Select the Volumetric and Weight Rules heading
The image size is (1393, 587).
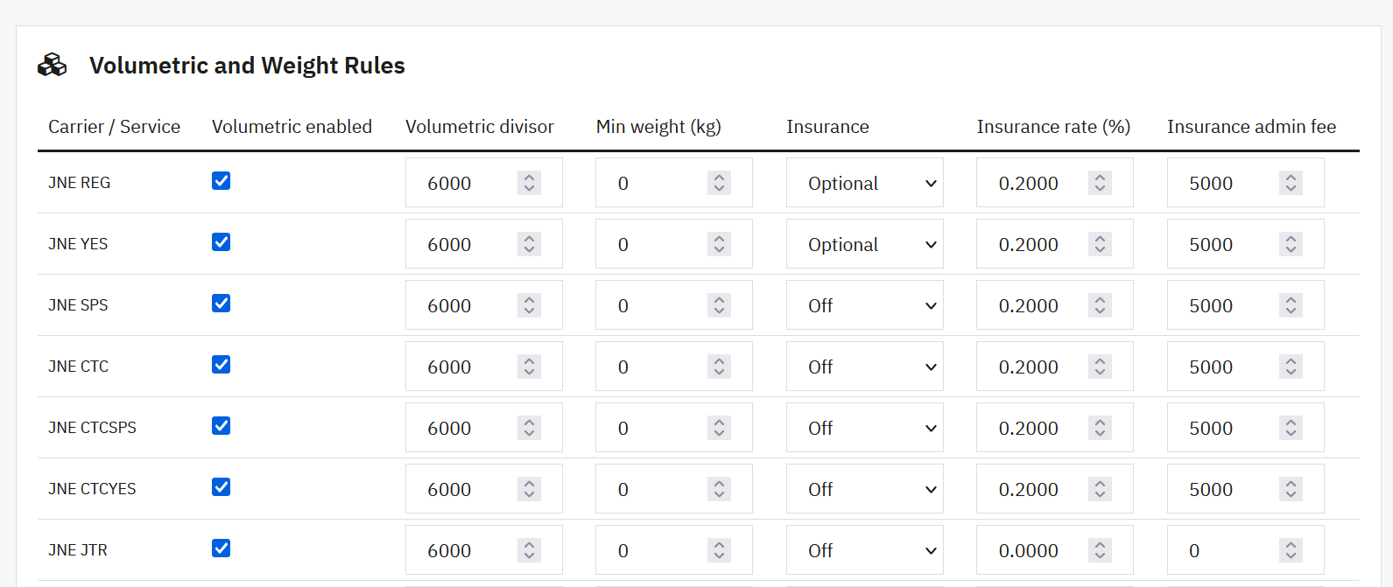pos(247,66)
